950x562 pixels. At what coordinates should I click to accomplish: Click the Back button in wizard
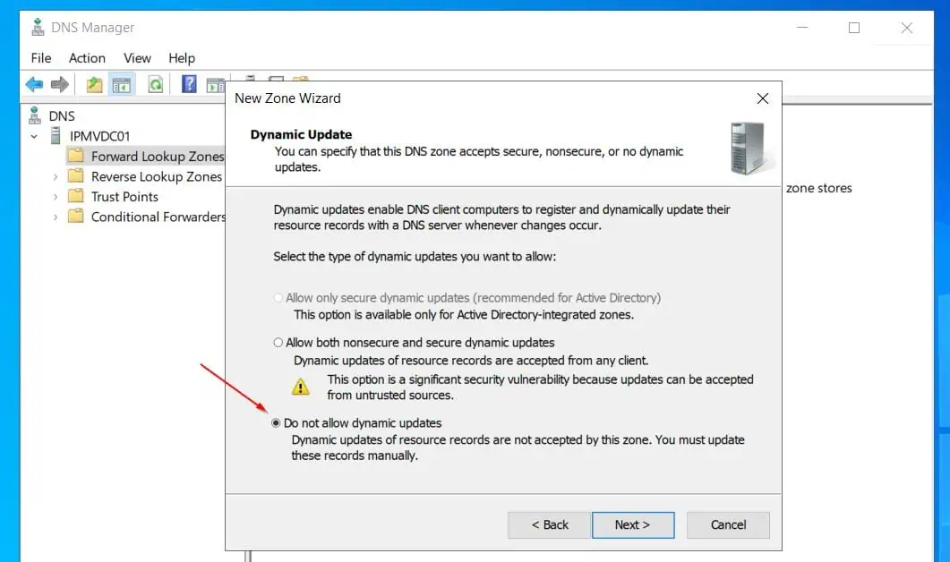[549, 525]
